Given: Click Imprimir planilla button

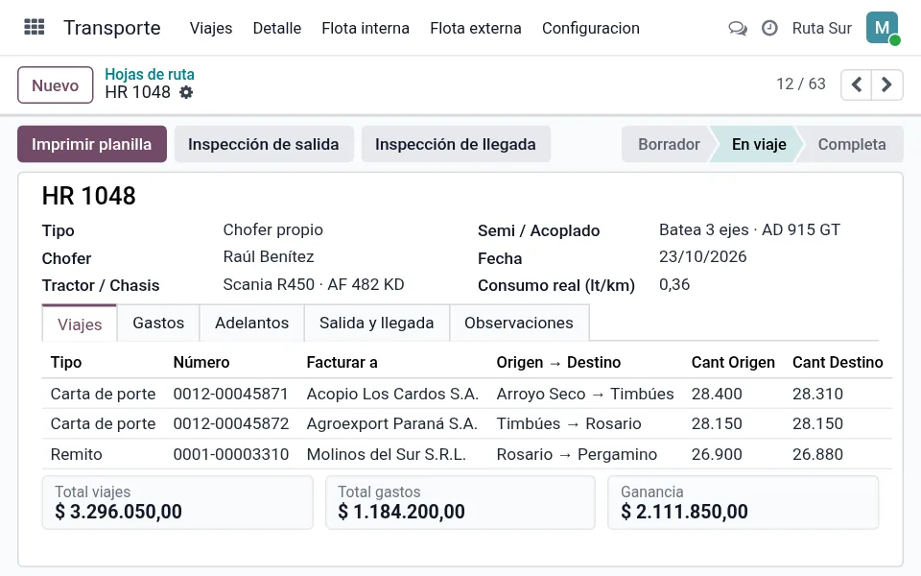Looking at the screenshot, I should 92,144.
